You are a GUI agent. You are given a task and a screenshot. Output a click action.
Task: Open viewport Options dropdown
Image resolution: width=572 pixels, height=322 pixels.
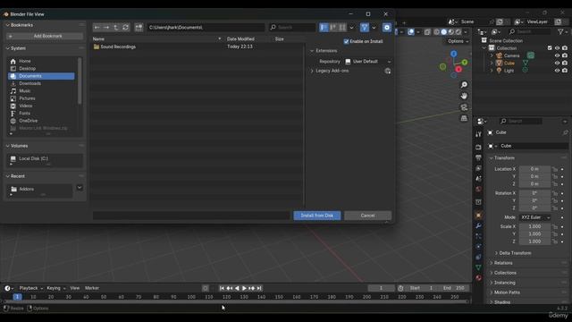click(458, 41)
